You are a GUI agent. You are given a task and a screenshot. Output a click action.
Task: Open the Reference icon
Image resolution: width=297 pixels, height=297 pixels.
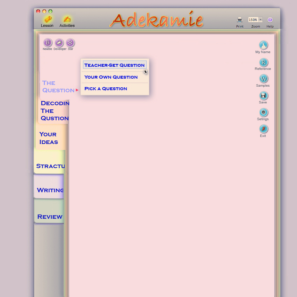(x=263, y=62)
